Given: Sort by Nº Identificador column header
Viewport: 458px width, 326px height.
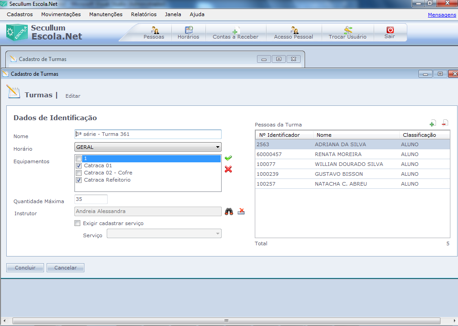Looking at the screenshot, I should tap(284, 135).
